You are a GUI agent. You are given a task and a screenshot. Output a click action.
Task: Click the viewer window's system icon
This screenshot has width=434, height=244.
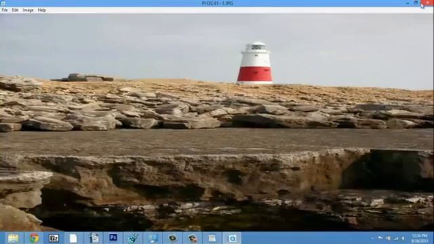[x=3, y=3]
